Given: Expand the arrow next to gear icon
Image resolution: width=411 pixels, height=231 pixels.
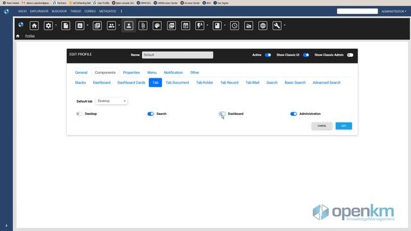Looking at the screenshot, I should coord(56,26).
